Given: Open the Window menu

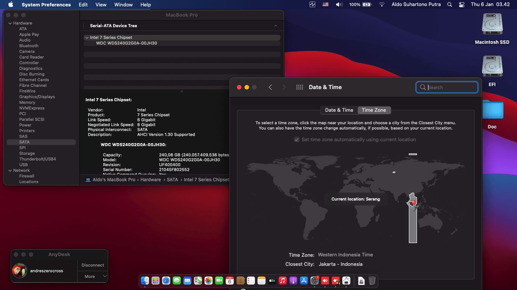Looking at the screenshot, I should point(123,5).
